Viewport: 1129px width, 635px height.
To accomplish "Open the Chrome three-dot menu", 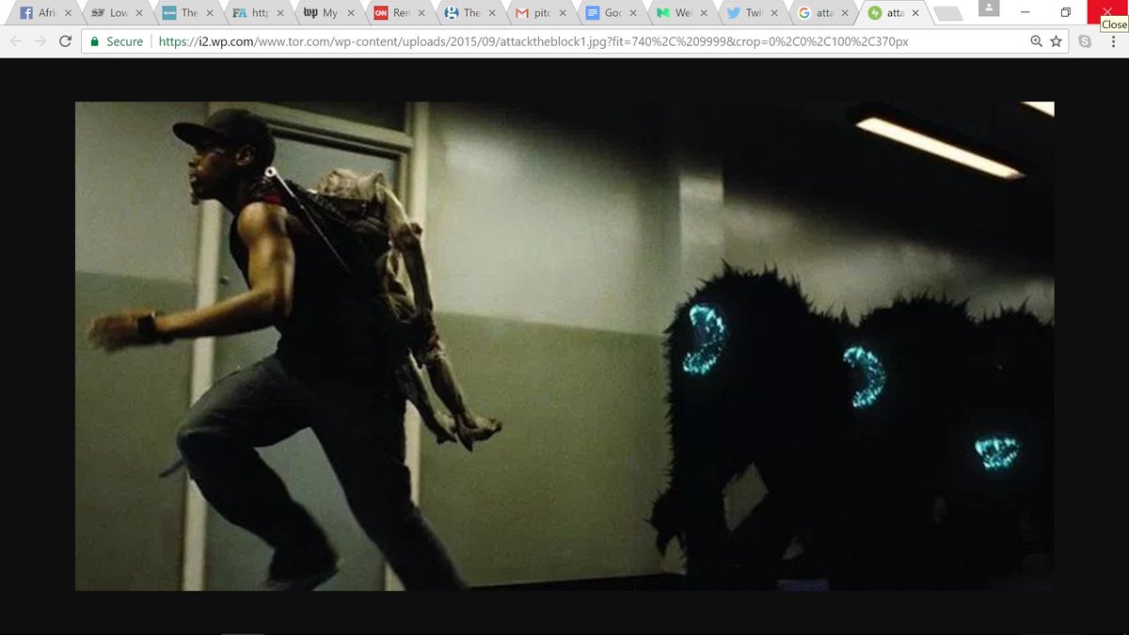I will [x=1113, y=41].
